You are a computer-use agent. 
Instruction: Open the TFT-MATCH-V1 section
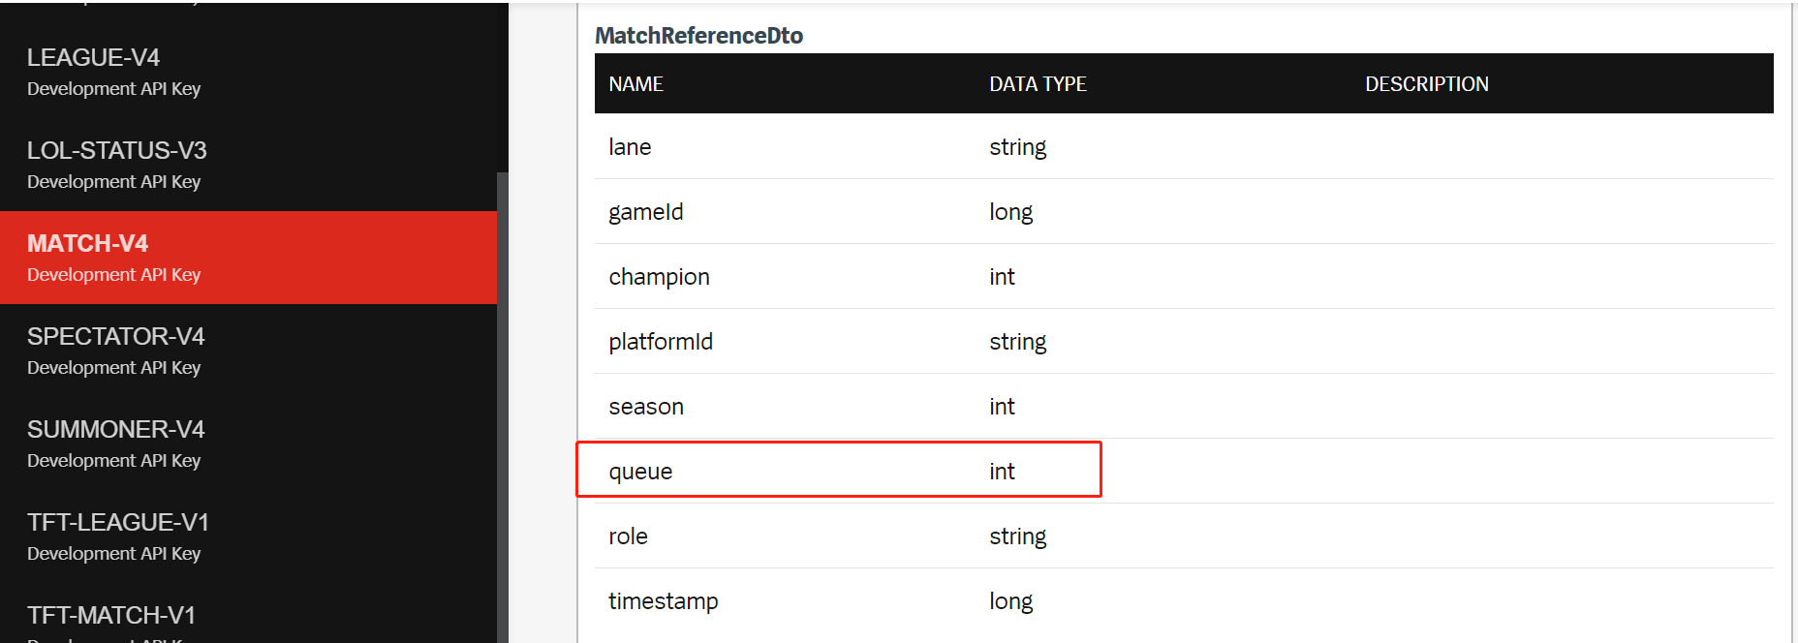tap(111, 614)
